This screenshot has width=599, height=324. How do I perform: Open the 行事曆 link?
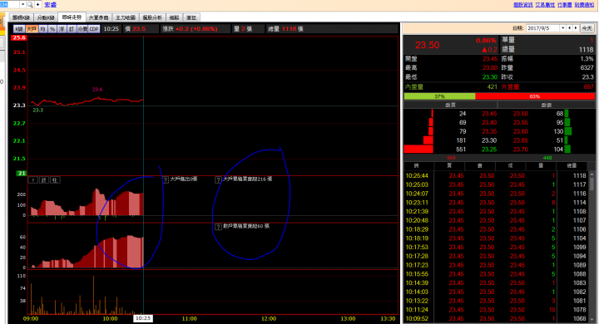tap(565, 5)
